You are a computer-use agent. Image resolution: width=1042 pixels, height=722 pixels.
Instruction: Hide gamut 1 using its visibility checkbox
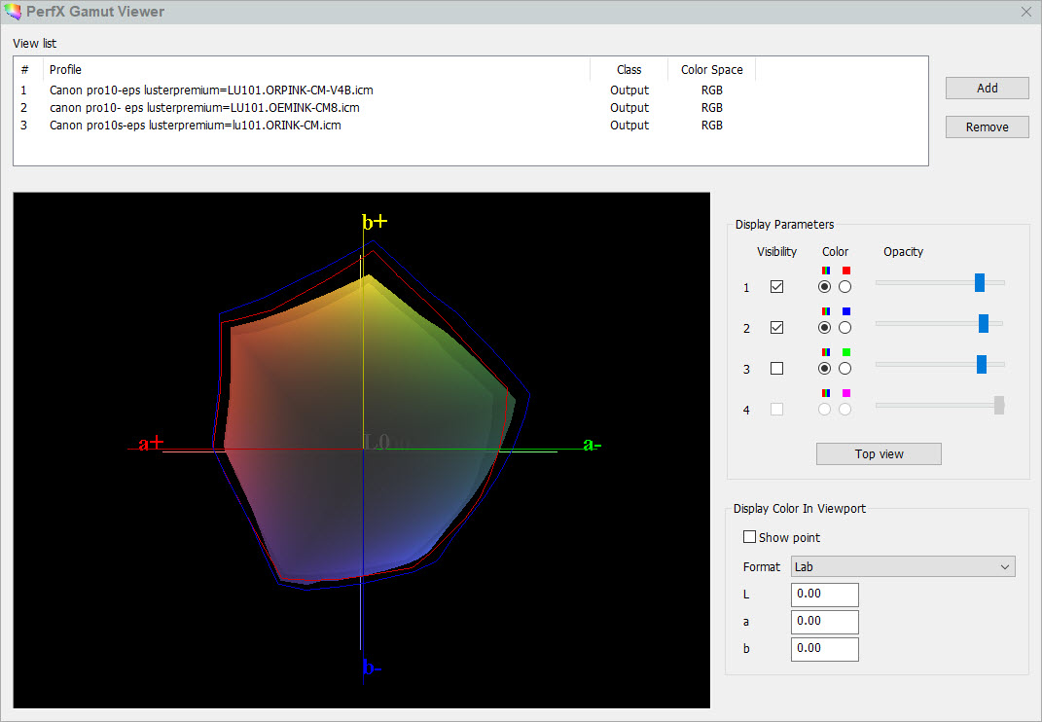click(776, 287)
